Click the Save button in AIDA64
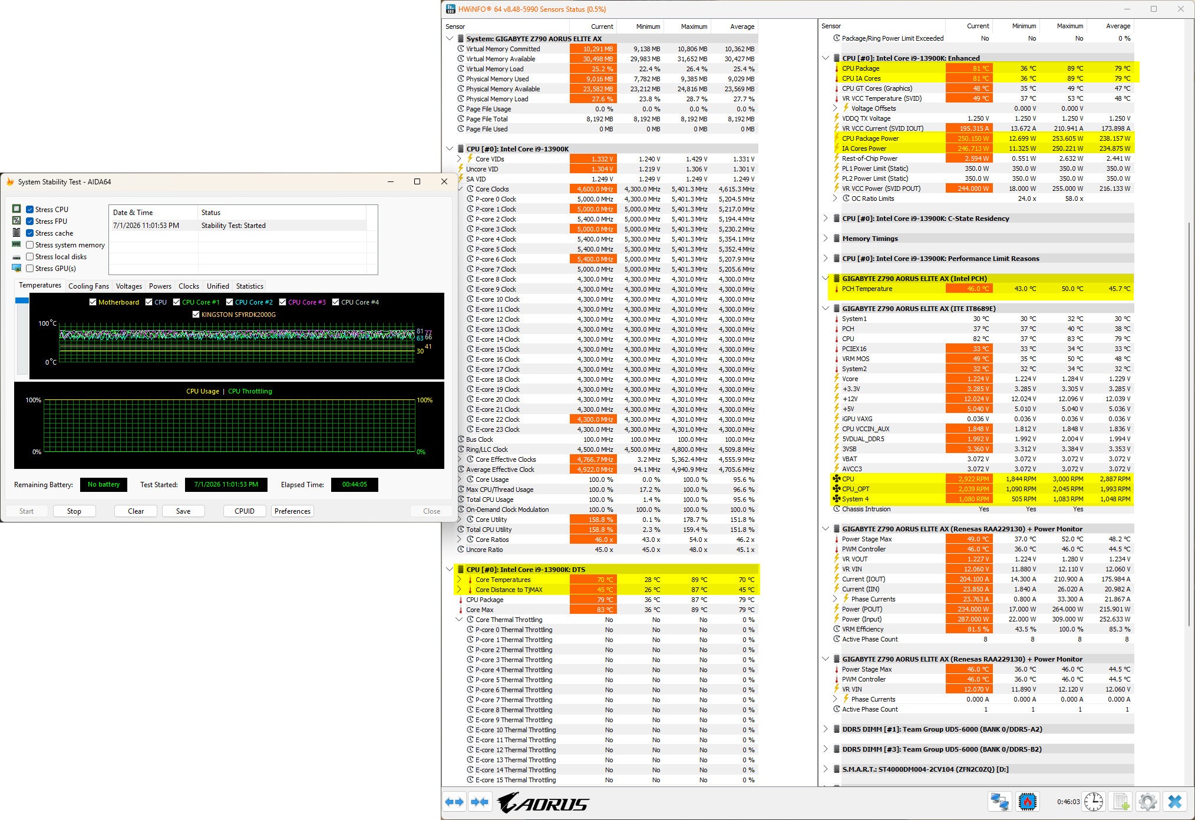The width and height of the screenshot is (1195, 820). click(183, 511)
